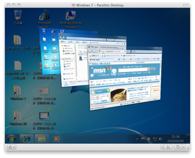The height and width of the screenshot is (158, 195).
Task: Click the Internet Explorer back button
Action: tap(90, 51)
